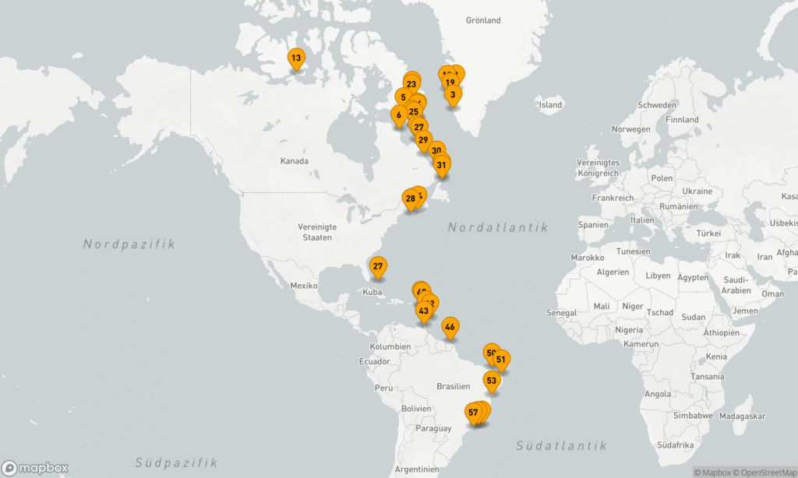Screen dimensions: 798x478
Task: Click map marker 13 in northern Canada
Action: (296, 58)
